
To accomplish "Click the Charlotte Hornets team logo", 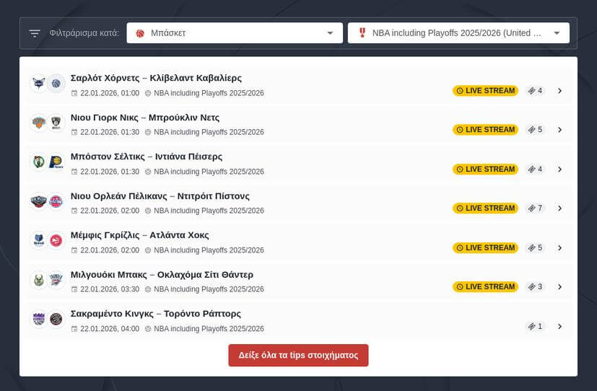I will click(x=38, y=84).
